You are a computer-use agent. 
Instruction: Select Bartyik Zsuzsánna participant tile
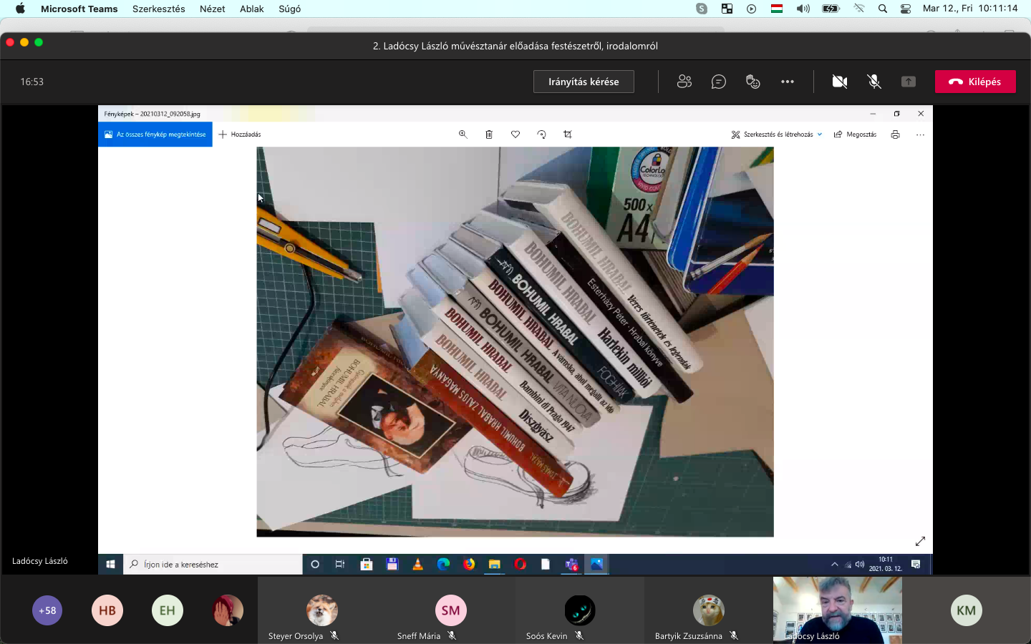pos(709,610)
